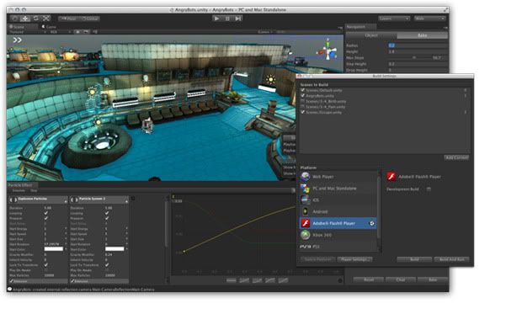Toggle Emission module of Particle System 2

pos(72,281)
